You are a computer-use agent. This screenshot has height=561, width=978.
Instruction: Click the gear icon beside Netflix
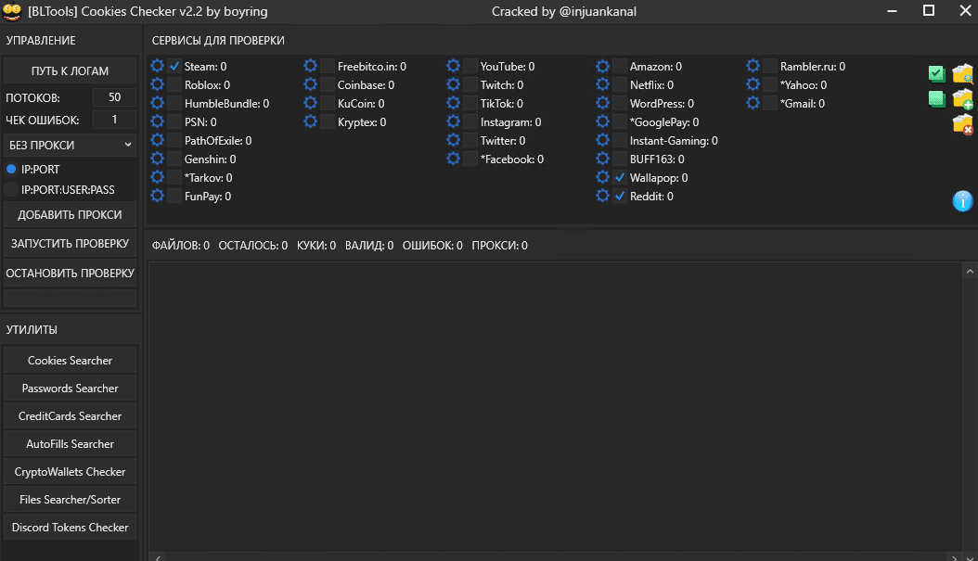click(x=602, y=84)
